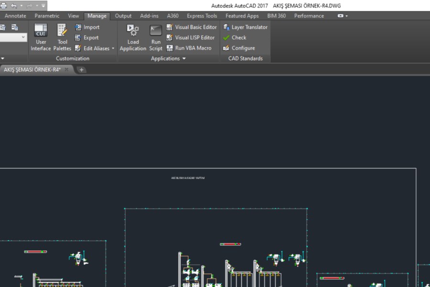Click Run Script button
The width and height of the screenshot is (430, 287).
coord(156,37)
